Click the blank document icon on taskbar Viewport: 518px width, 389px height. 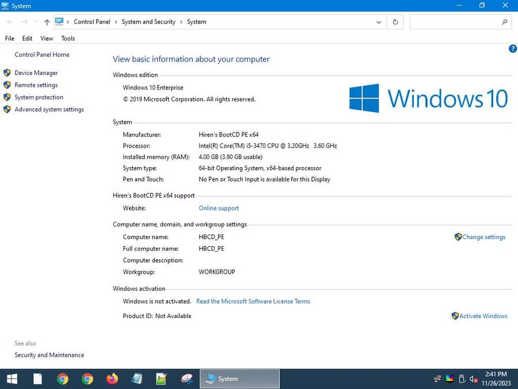click(x=37, y=379)
